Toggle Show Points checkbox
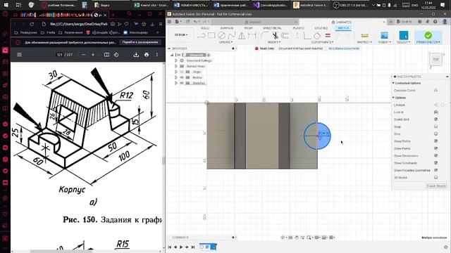Image resolution: width=451 pixels, height=253 pixels. pos(435,148)
